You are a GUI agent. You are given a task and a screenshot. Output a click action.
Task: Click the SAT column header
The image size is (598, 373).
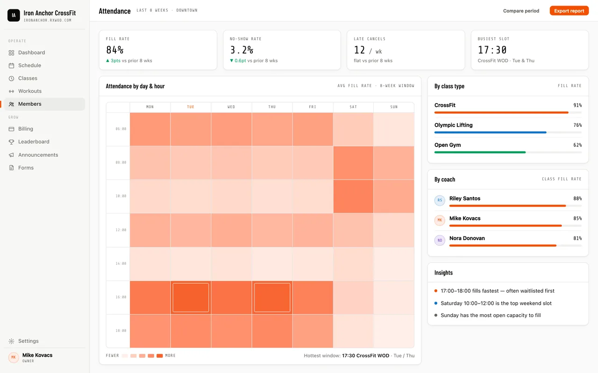(353, 107)
